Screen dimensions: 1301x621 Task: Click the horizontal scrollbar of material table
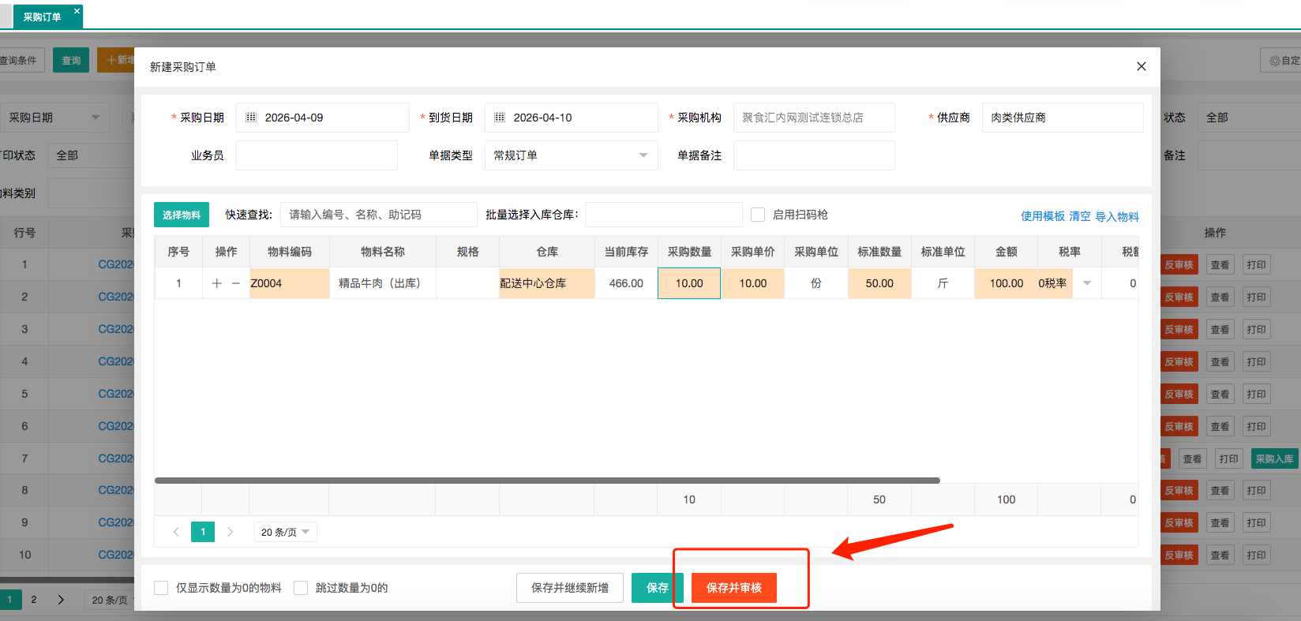[547, 480]
